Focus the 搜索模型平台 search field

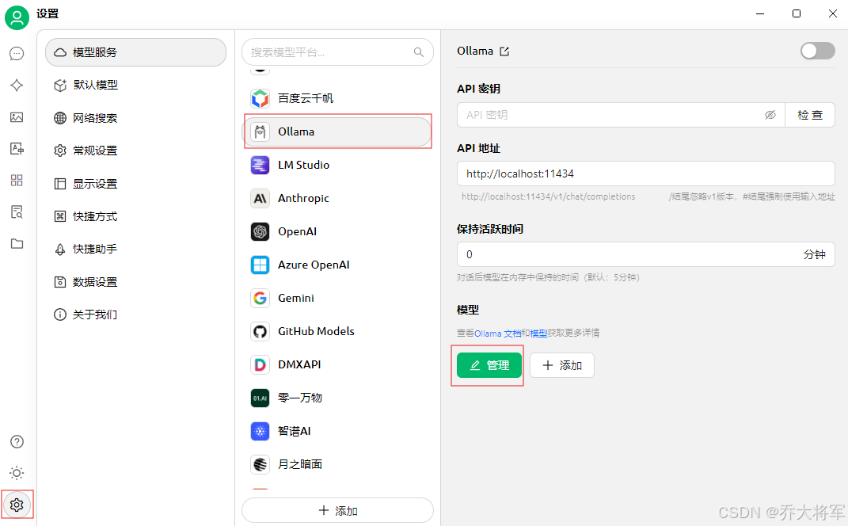click(x=337, y=52)
